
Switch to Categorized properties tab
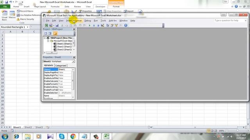pos(61,66)
